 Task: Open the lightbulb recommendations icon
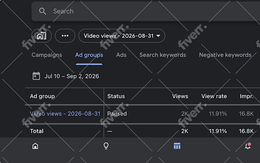106,146
